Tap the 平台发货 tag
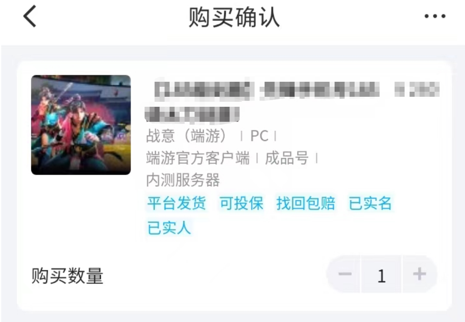Viewport: 465px width, 322px height. click(x=177, y=204)
